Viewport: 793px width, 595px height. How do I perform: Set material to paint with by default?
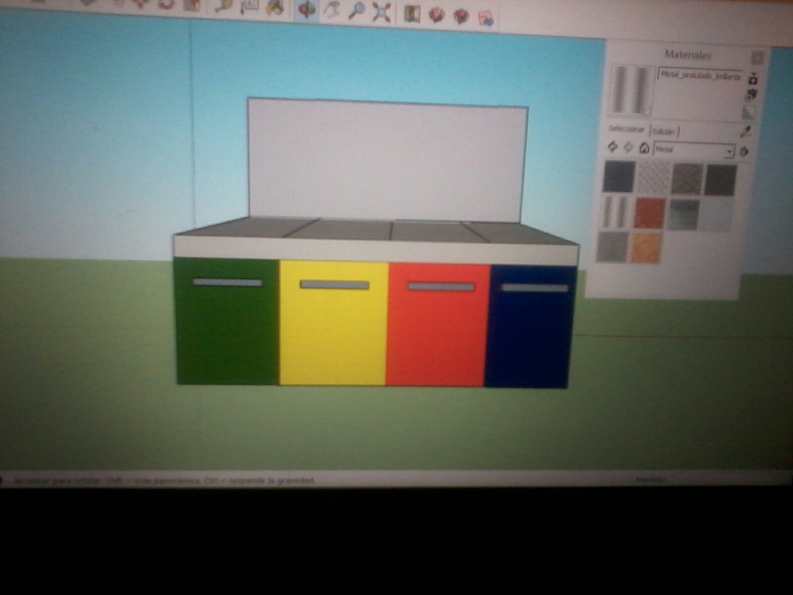tap(749, 112)
